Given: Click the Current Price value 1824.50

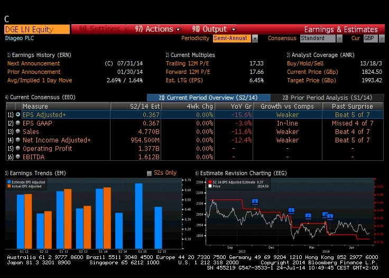Looking at the screenshot, I should click(372, 72).
